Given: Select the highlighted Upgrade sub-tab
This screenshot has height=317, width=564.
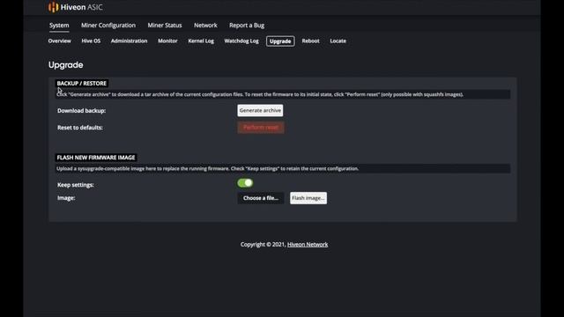Looking at the screenshot, I should tap(280, 41).
